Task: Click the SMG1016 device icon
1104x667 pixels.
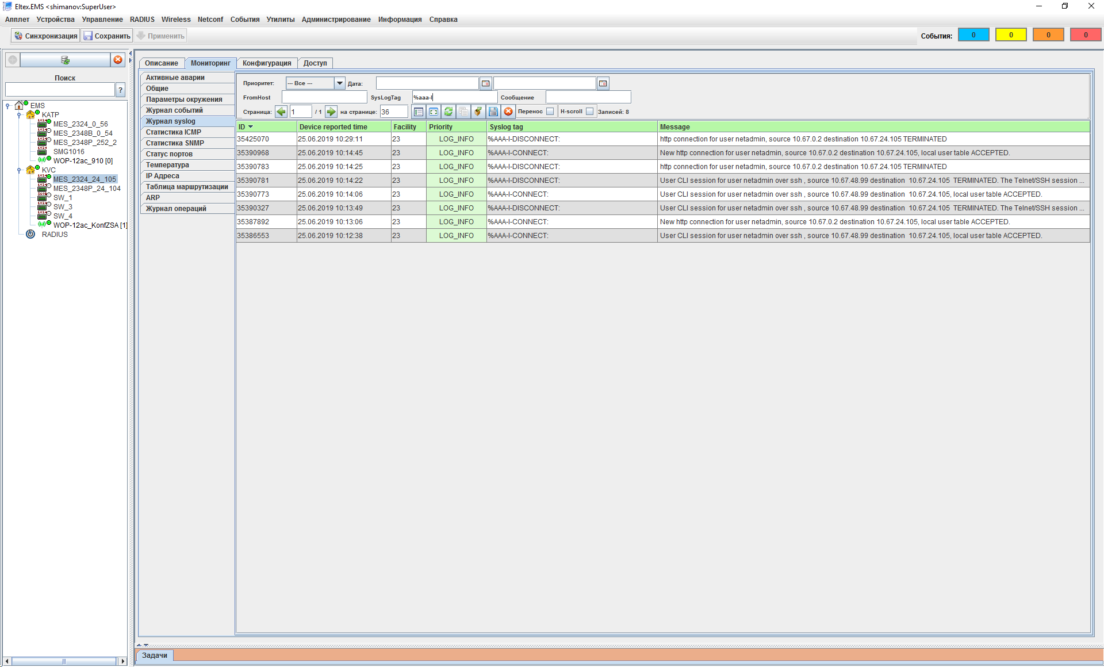Action: click(43, 151)
